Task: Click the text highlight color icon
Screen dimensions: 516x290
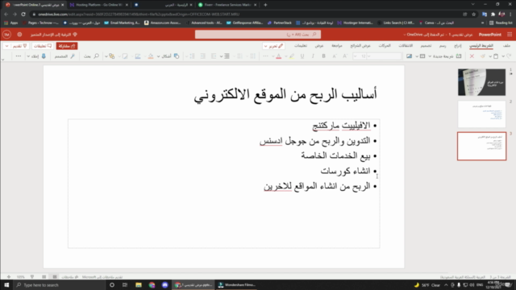Action: click(x=292, y=56)
